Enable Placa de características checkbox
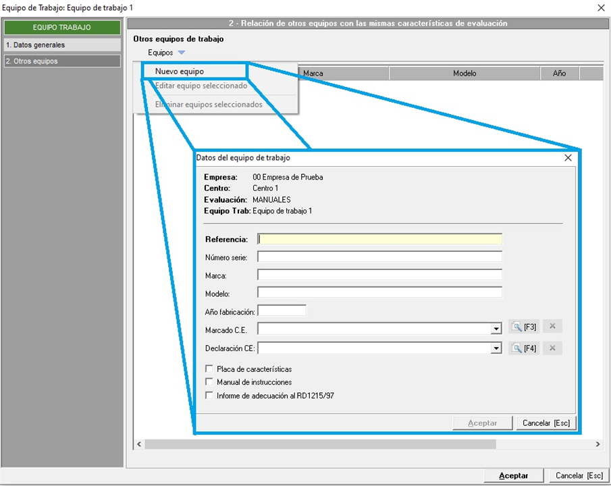 pyautogui.click(x=209, y=369)
